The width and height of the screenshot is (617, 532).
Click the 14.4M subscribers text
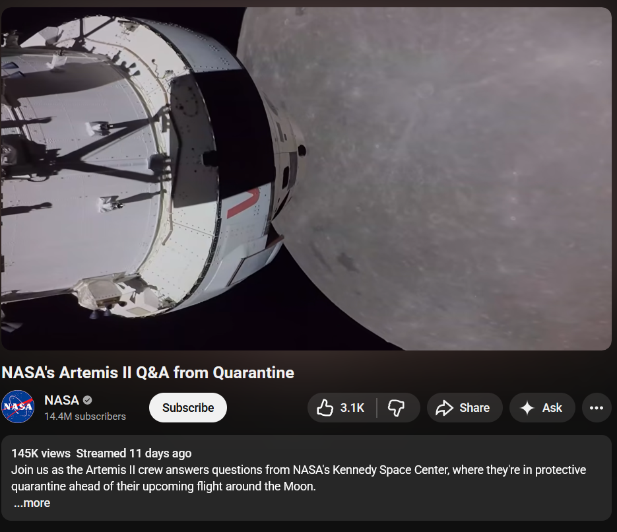click(85, 416)
